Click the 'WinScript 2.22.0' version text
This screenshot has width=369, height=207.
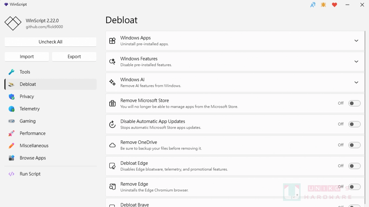pos(42,21)
